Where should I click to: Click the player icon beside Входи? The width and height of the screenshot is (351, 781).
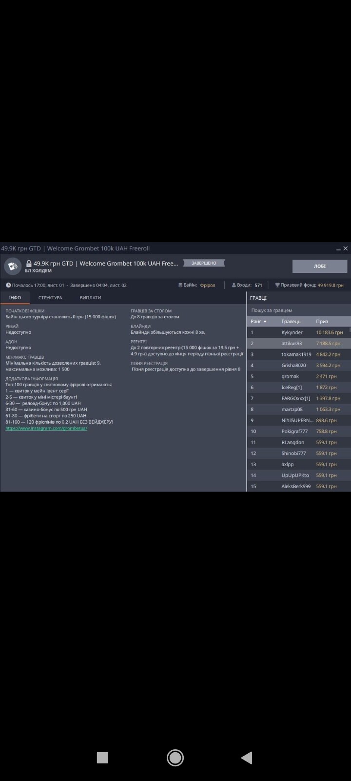(234, 285)
